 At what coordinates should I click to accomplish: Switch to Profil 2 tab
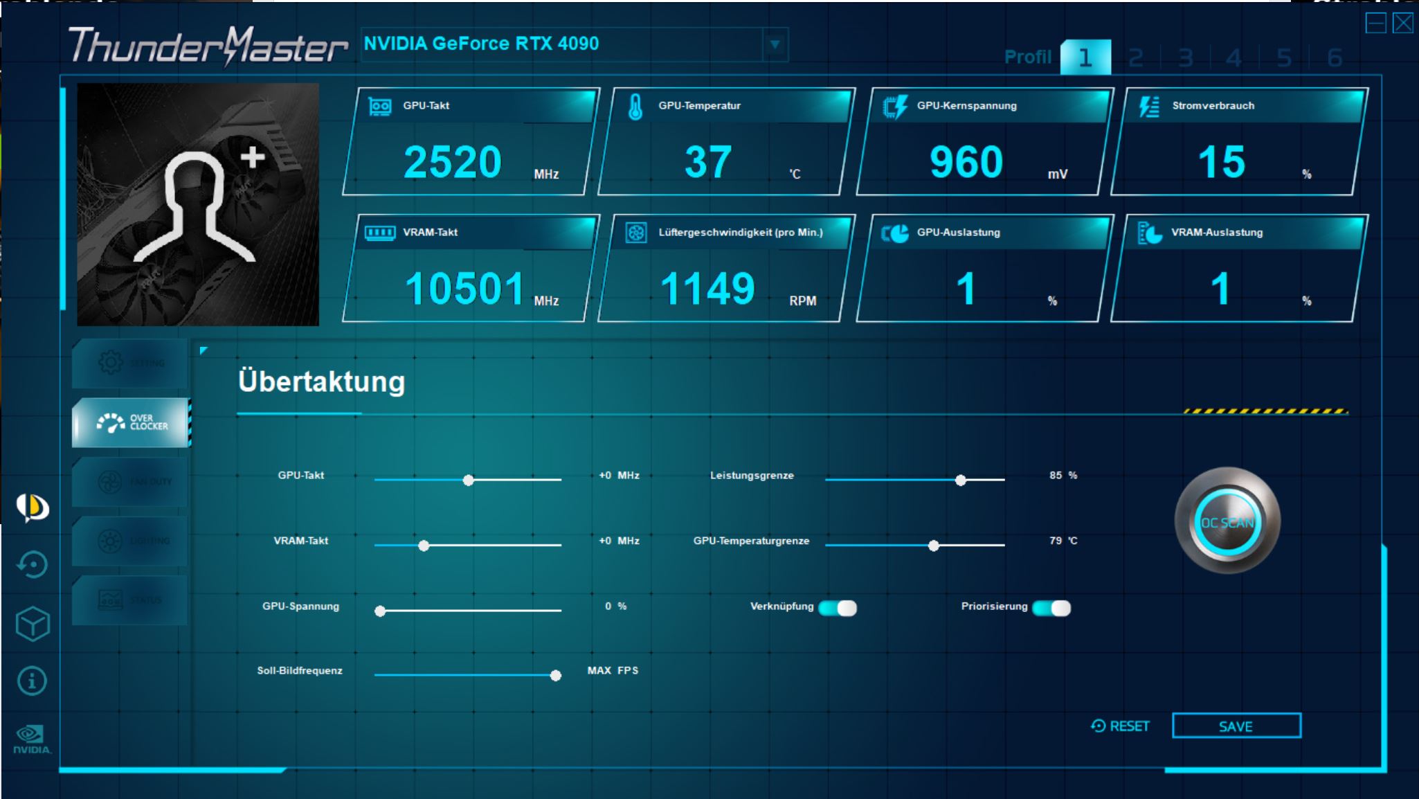point(1136,57)
